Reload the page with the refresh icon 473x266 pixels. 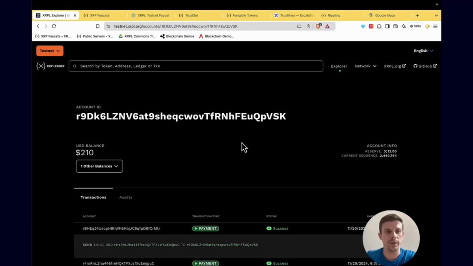click(54, 26)
